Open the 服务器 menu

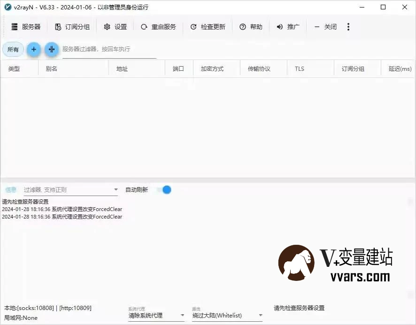[26, 27]
